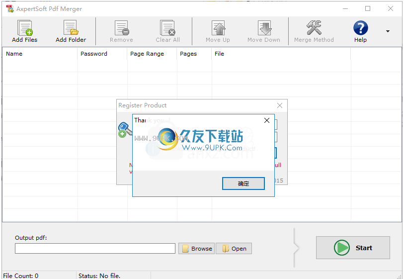
Task: Close the thank-you message dialog
Action: pyautogui.click(x=267, y=120)
